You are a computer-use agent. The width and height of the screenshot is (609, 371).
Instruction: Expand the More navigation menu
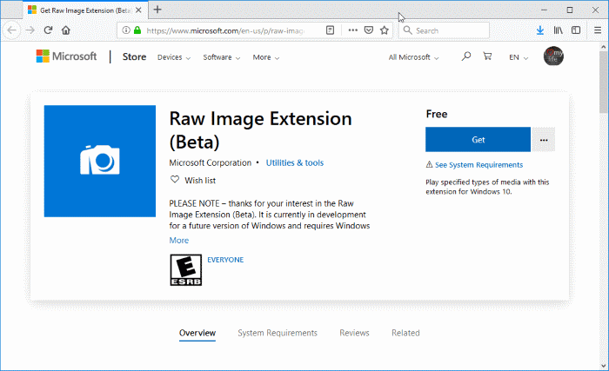point(266,57)
